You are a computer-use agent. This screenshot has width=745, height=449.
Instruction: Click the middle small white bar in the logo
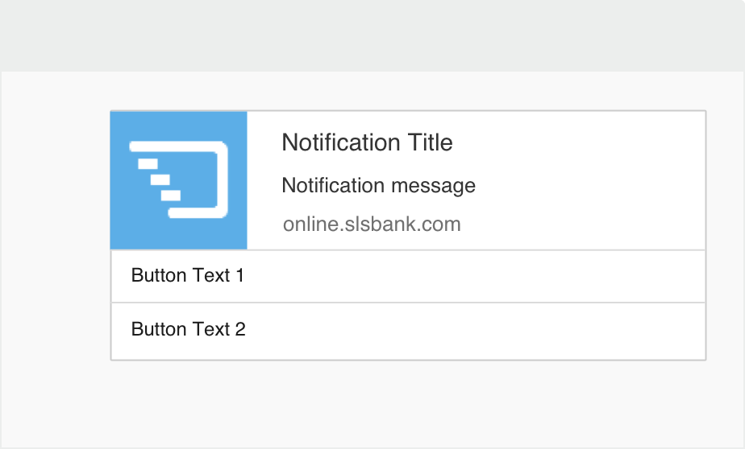(x=160, y=179)
